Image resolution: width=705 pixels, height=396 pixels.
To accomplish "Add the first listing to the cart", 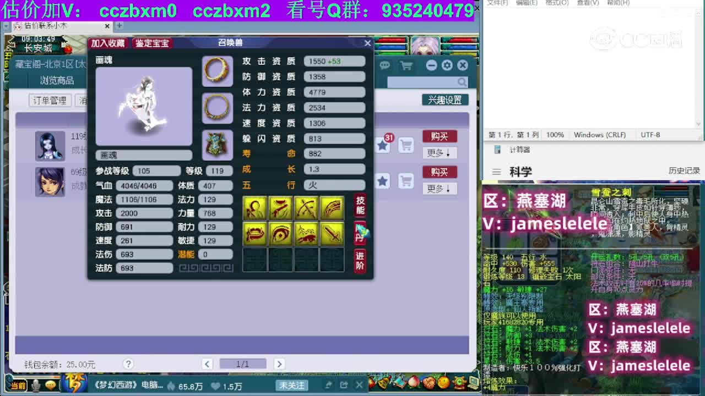I will click(x=406, y=145).
